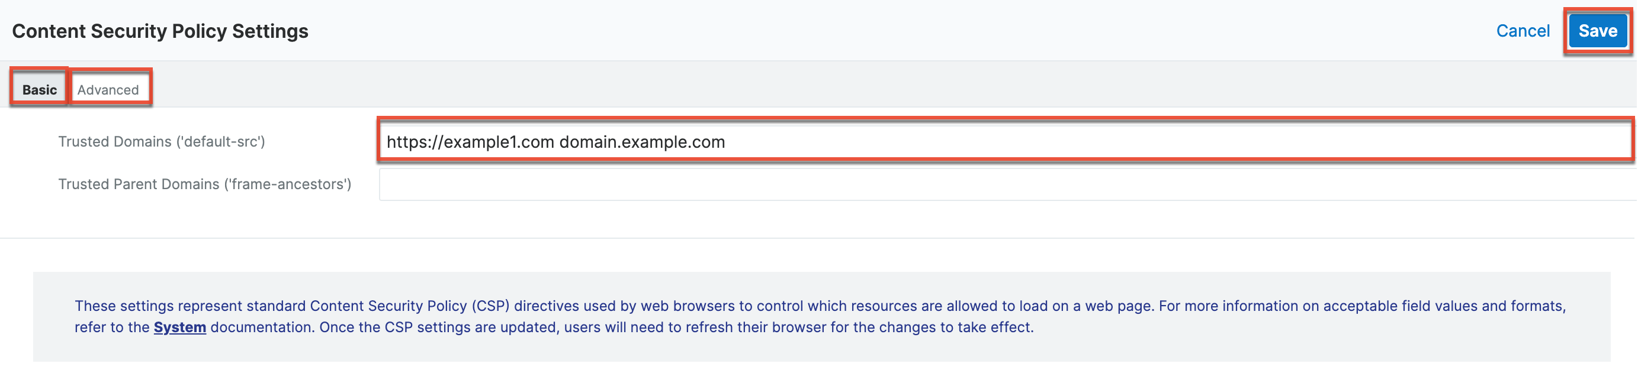This screenshot has height=370, width=1638.
Task: Click the first line of the info message
Action: click(819, 306)
